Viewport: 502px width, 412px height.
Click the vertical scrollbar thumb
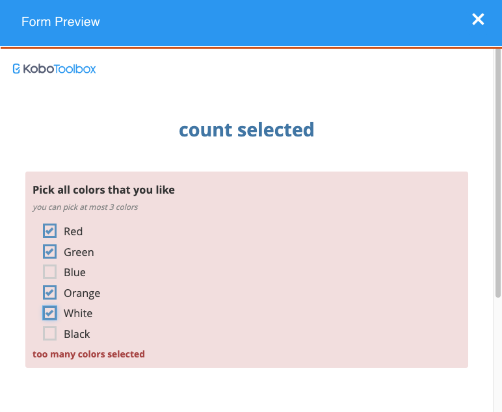click(x=498, y=174)
